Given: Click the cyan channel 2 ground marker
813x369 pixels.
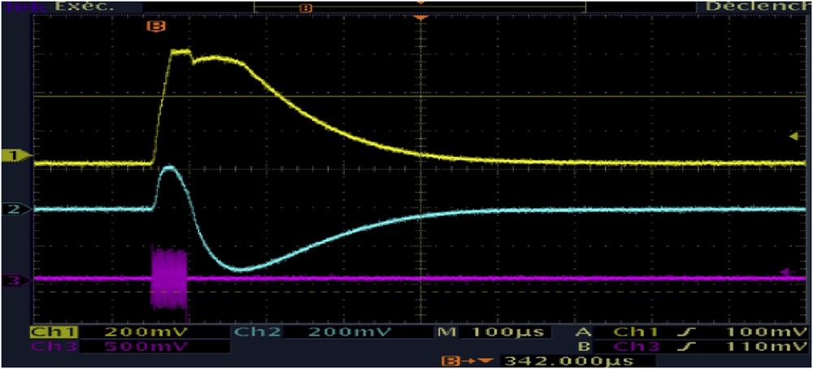Looking at the screenshot, I should [x=13, y=210].
